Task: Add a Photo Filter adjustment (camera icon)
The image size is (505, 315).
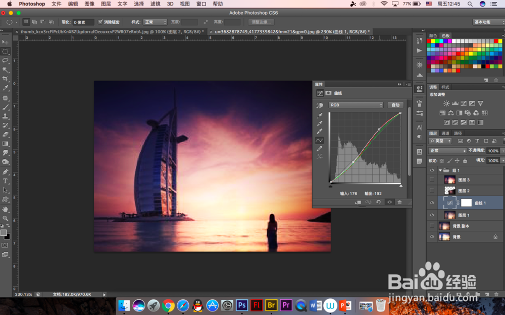Action: pyautogui.click(x=468, y=113)
